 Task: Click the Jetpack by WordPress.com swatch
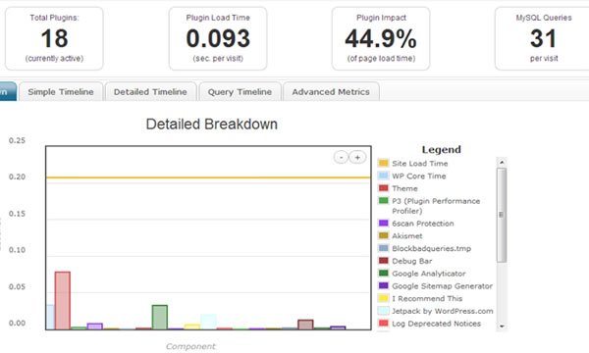pos(383,310)
